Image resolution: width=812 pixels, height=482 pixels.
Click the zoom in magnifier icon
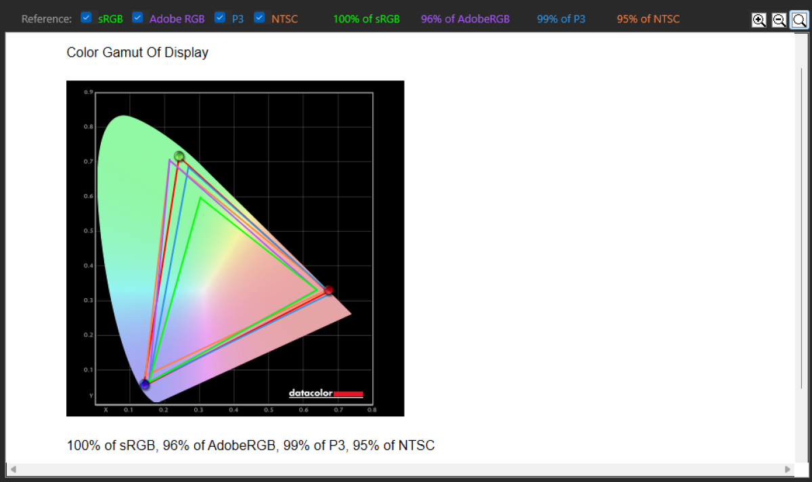[759, 20]
